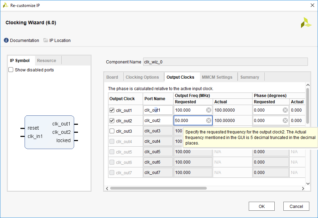Image resolution: width=318 pixels, height=218 pixels.
Task: Select clk_out1 actual frequency 100.00000 cell
Action: [232, 110]
